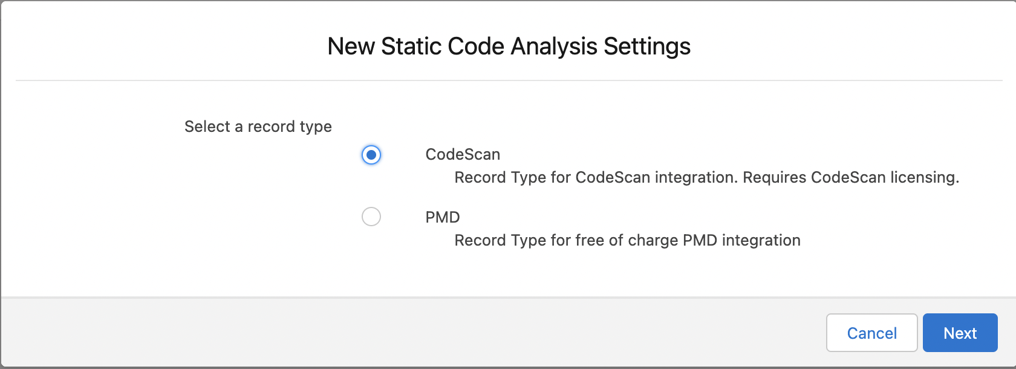The width and height of the screenshot is (1016, 369).
Task: Dismiss the dialog using Cancel
Action: (x=871, y=333)
